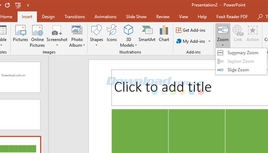Expand the Screenshot dropdown arrow

(x=57, y=45)
